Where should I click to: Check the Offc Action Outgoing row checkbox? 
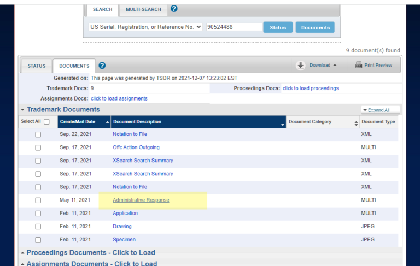[38, 147]
